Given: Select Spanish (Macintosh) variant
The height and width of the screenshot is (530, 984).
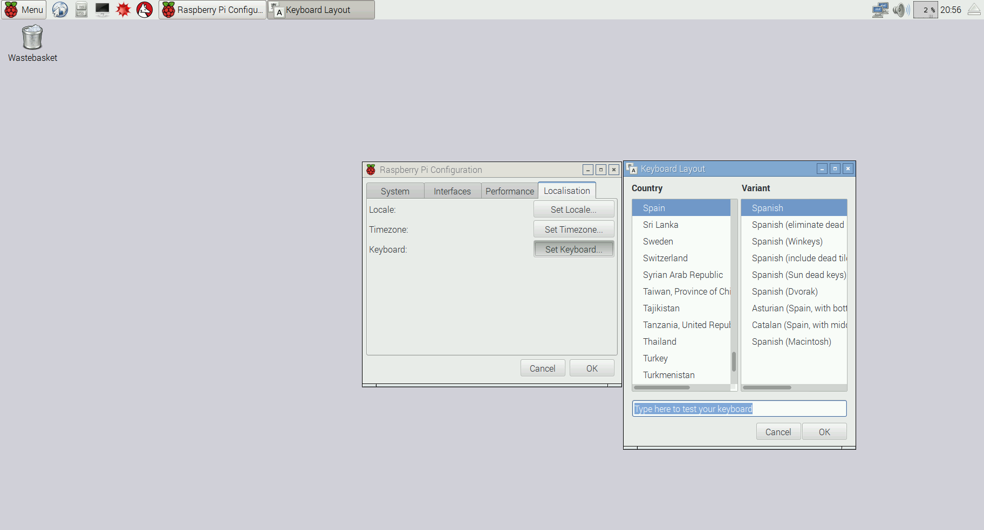Looking at the screenshot, I should coord(794,341).
